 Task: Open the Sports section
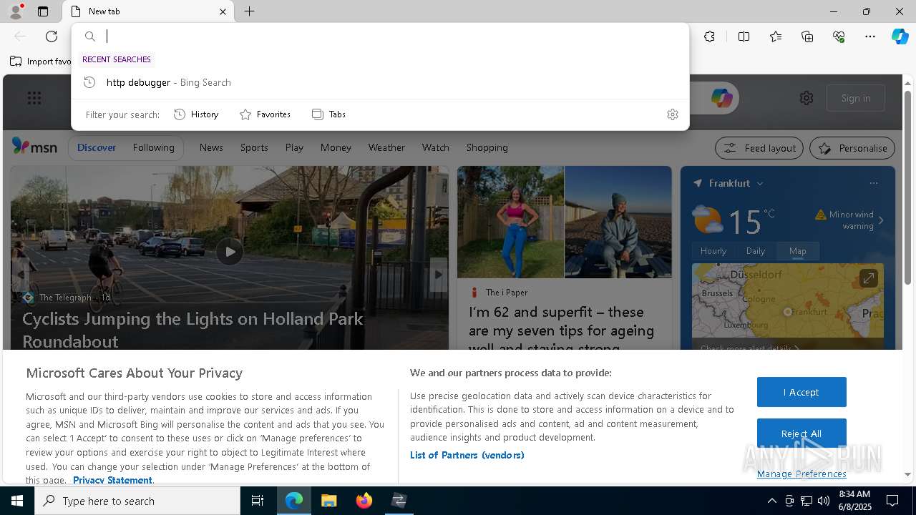(x=254, y=147)
